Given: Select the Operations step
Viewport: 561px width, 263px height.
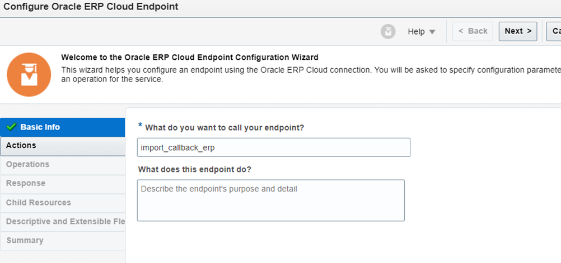Looking at the screenshot, I should pyautogui.click(x=63, y=165).
